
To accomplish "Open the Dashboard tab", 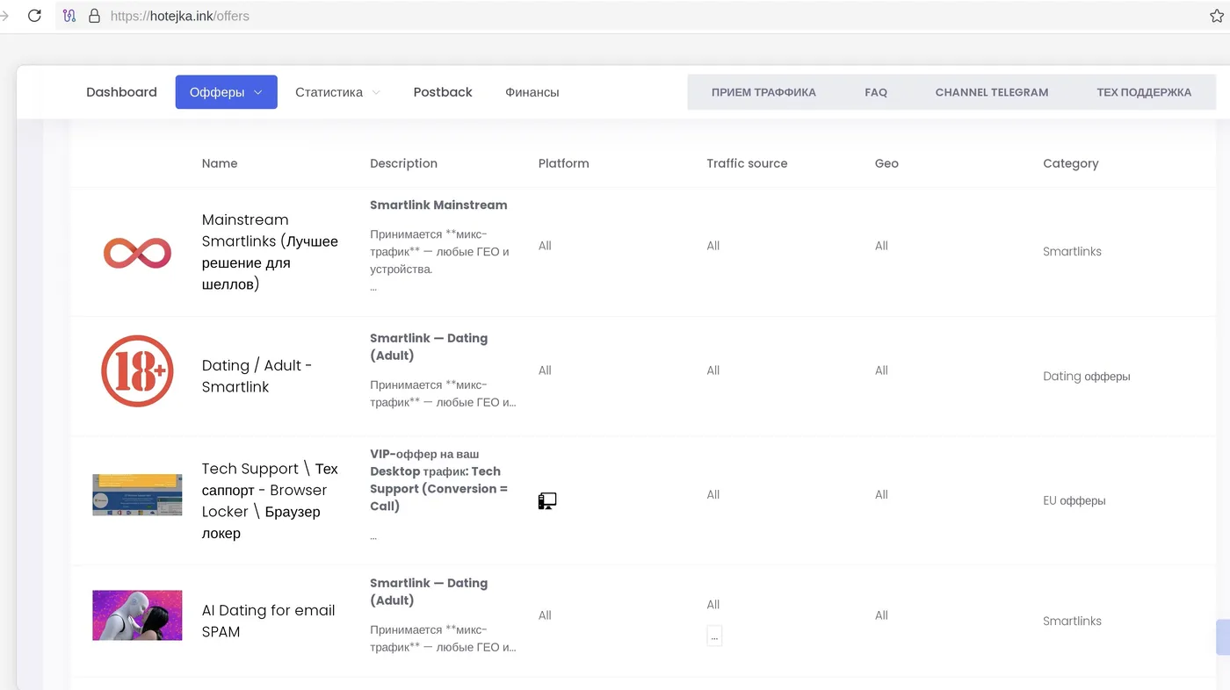I will tap(121, 92).
